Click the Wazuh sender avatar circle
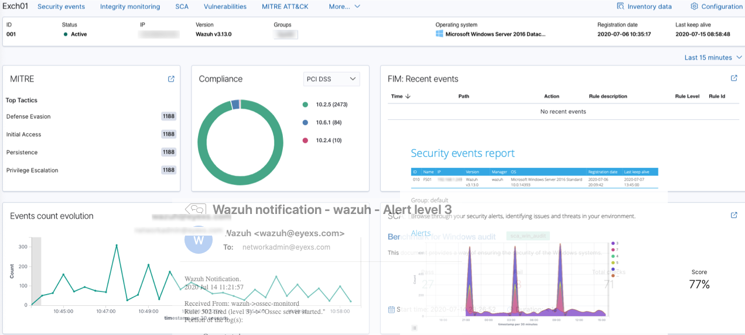 point(198,240)
